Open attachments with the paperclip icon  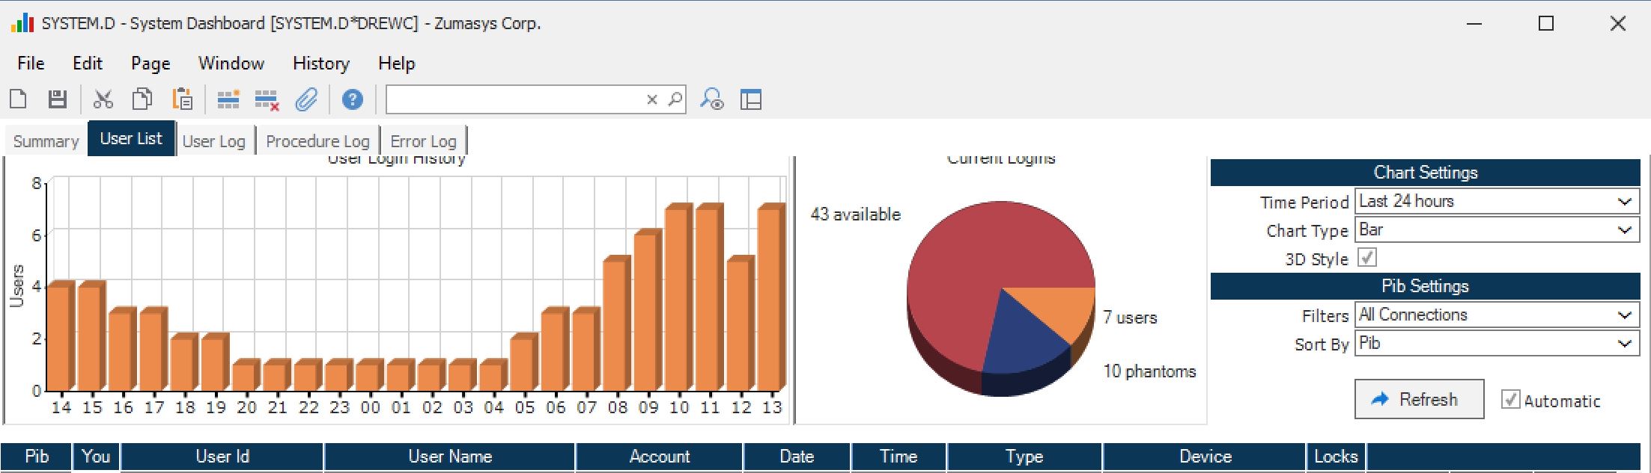pyautogui.click(x=306, y=99)
